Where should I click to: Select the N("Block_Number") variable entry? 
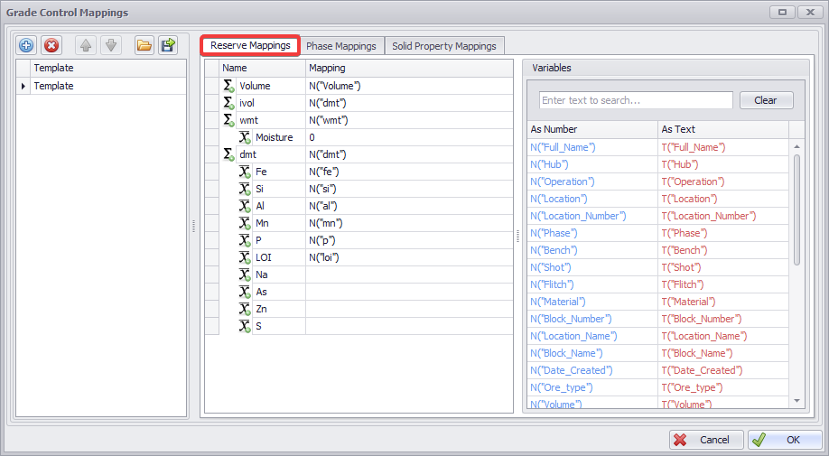(571, 319)
